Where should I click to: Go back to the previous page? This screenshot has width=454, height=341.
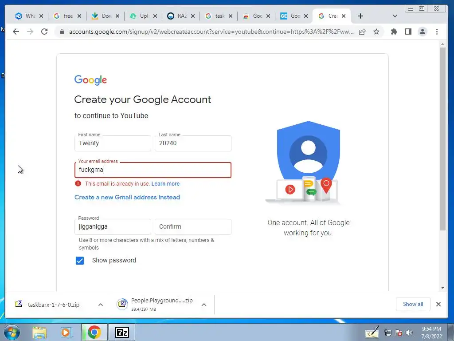click(x=16, y=32)
